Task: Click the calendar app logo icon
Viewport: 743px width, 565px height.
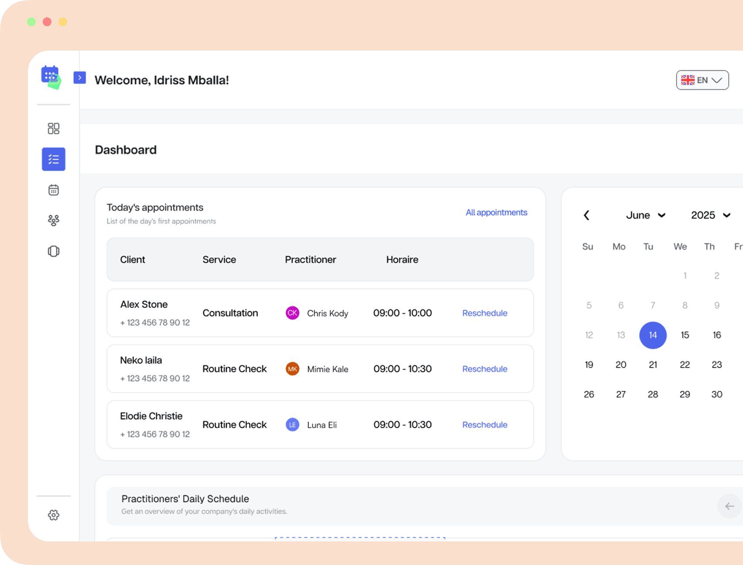Action: click(x=51, y=77)
